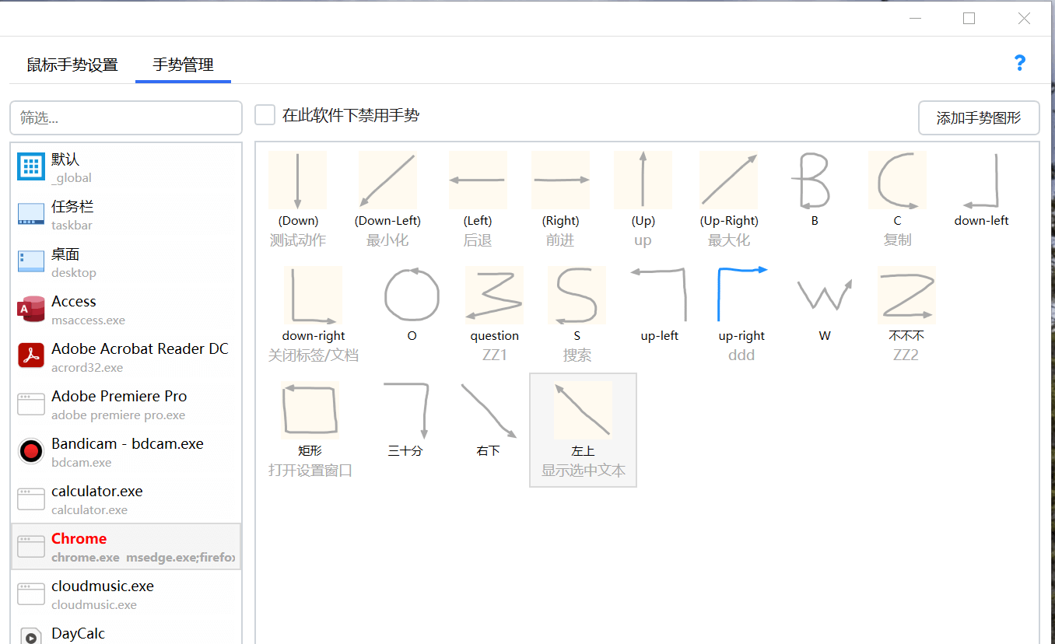Close the gesture settings window
Screen dimensions: 1055x644
[x=1025, y=18]
